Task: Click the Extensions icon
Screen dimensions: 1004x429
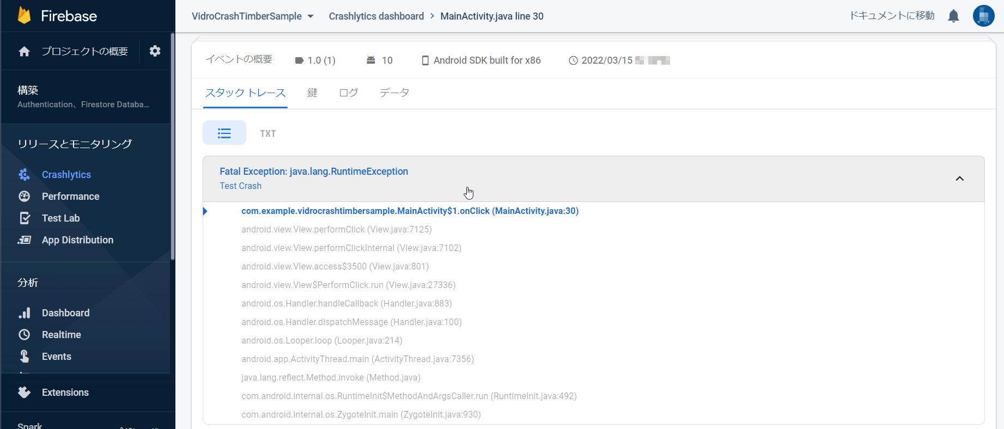Action: point(25,392)
